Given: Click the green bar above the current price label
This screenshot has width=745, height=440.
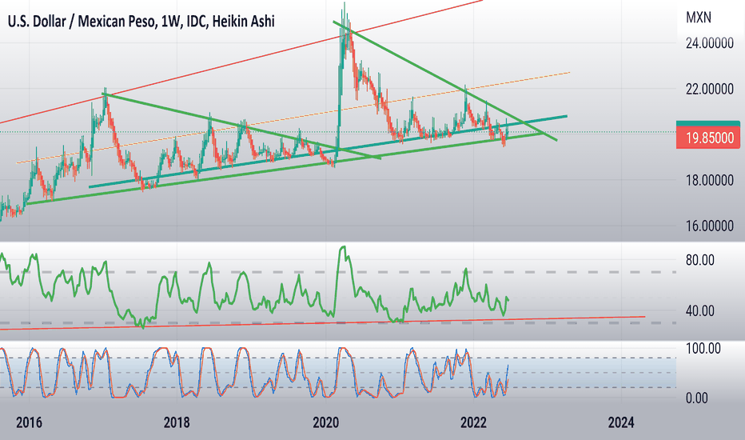Looking at the screenshot, I should [708, 124].
